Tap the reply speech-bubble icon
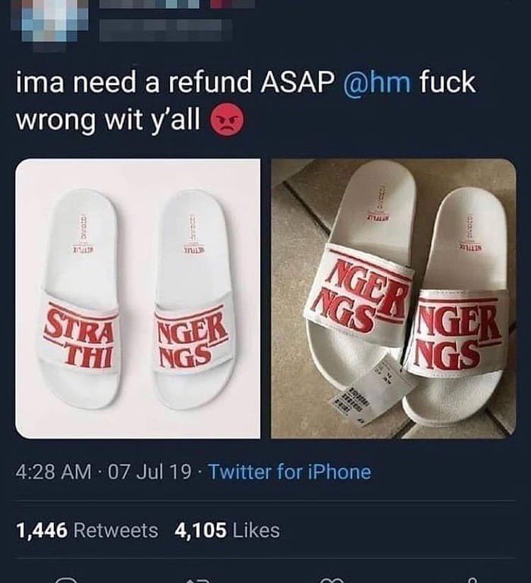 pos(66,580)
